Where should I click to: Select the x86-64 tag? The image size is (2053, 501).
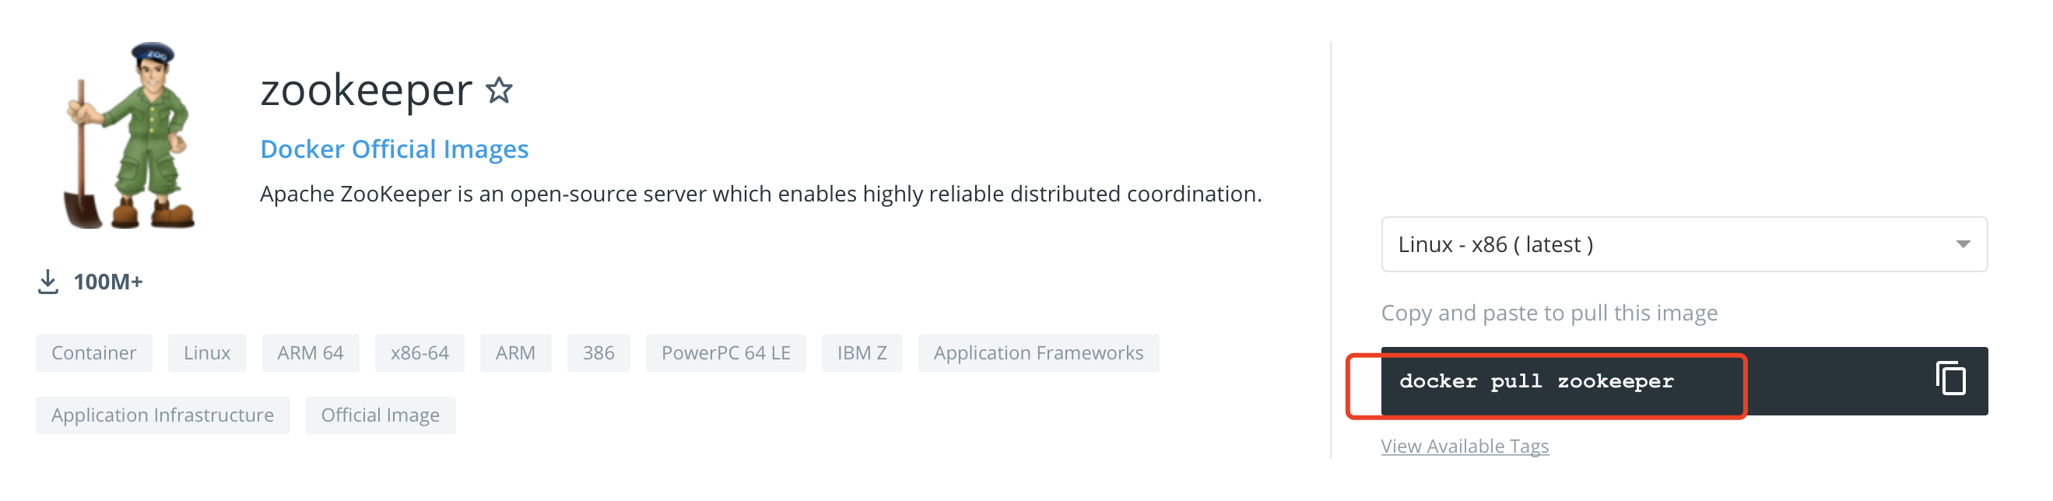click(419, 353)
